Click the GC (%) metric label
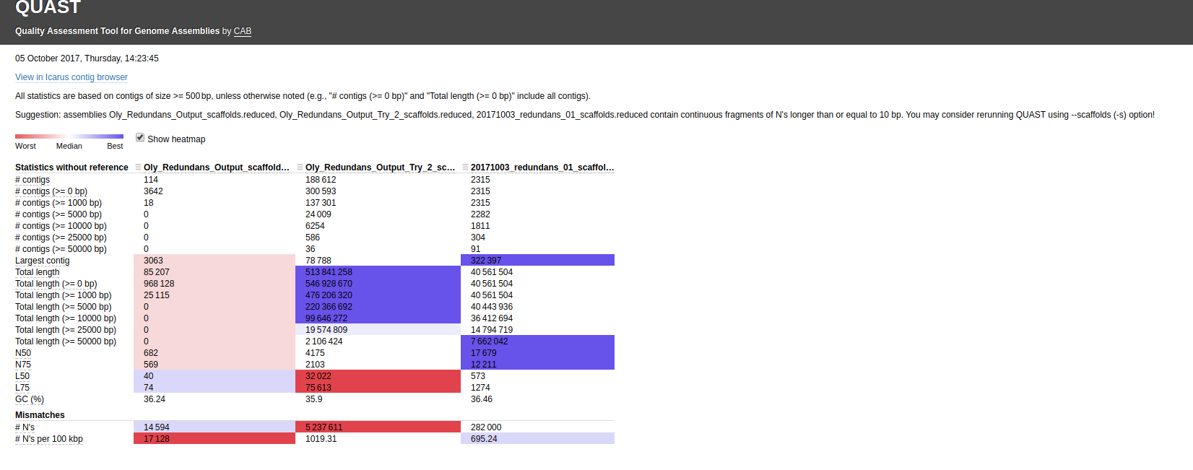 click(x=30, y=399)
